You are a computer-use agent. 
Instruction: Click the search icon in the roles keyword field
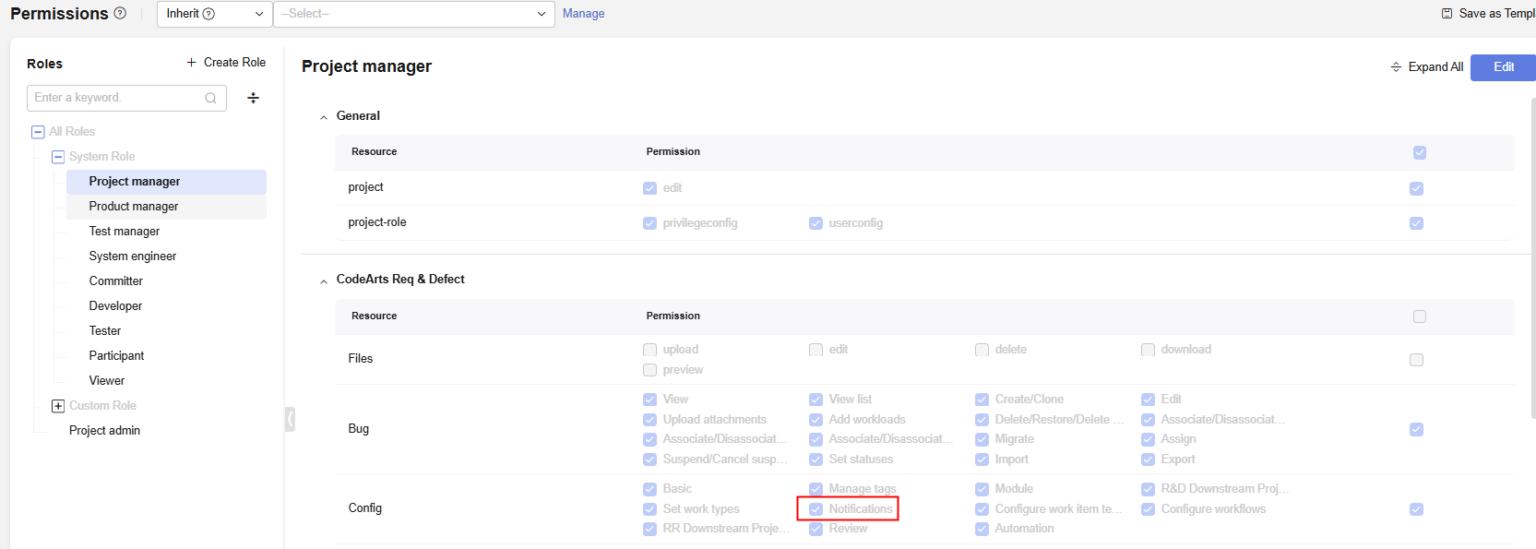(x=210, y=98)
